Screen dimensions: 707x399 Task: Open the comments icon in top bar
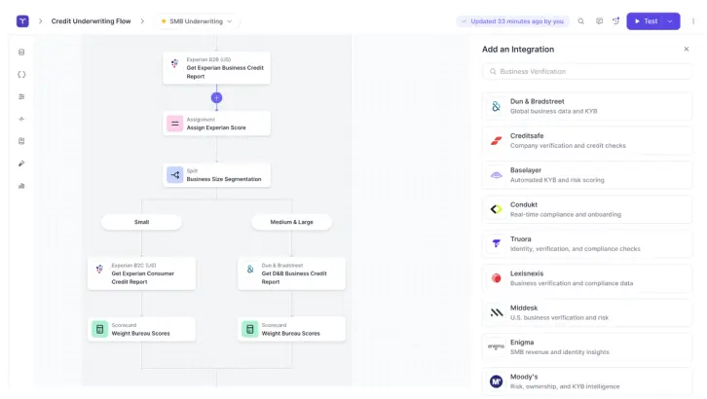599,21
